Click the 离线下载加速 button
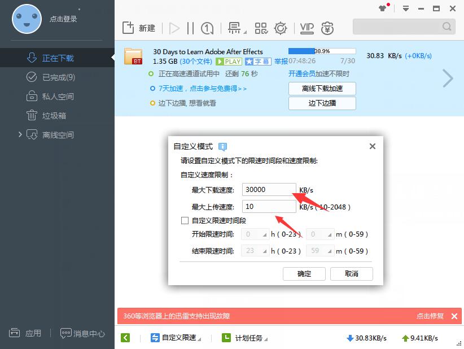Screen dimensions: 464x349 322,89
